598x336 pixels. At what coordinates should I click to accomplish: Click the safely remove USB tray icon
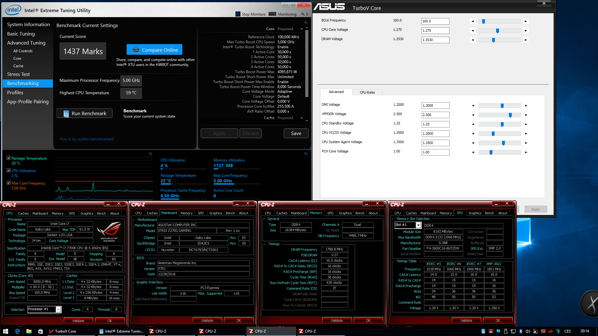coord(505,331)
